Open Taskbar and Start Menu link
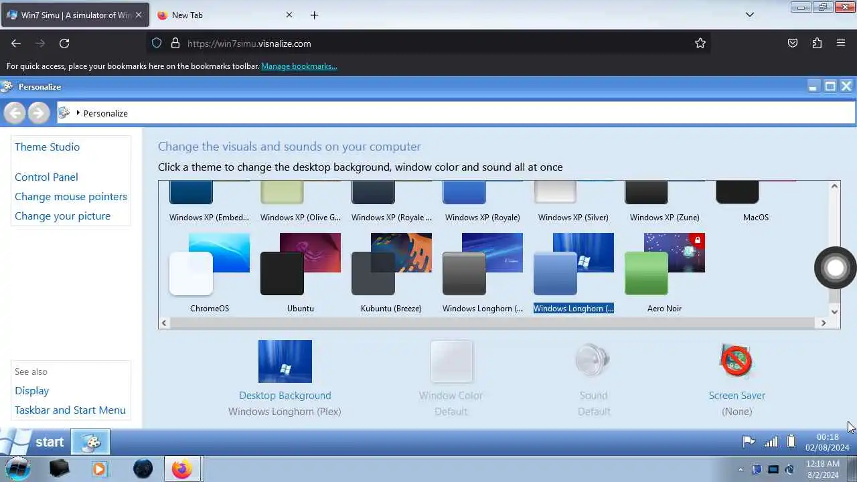Image resolution: width=857 pixels, height=482 pixels. coord(70,410)
